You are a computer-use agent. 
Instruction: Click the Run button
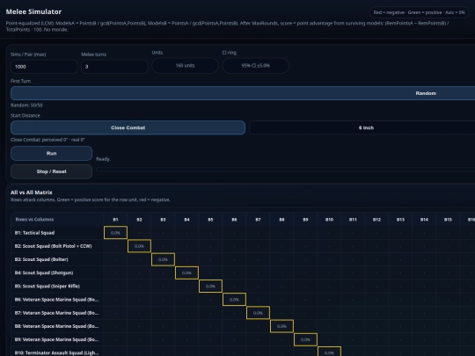coord(51,154)
